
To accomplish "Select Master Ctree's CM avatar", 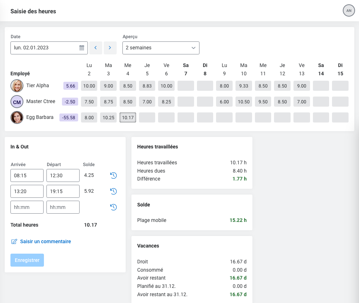I will pos(17,102).
